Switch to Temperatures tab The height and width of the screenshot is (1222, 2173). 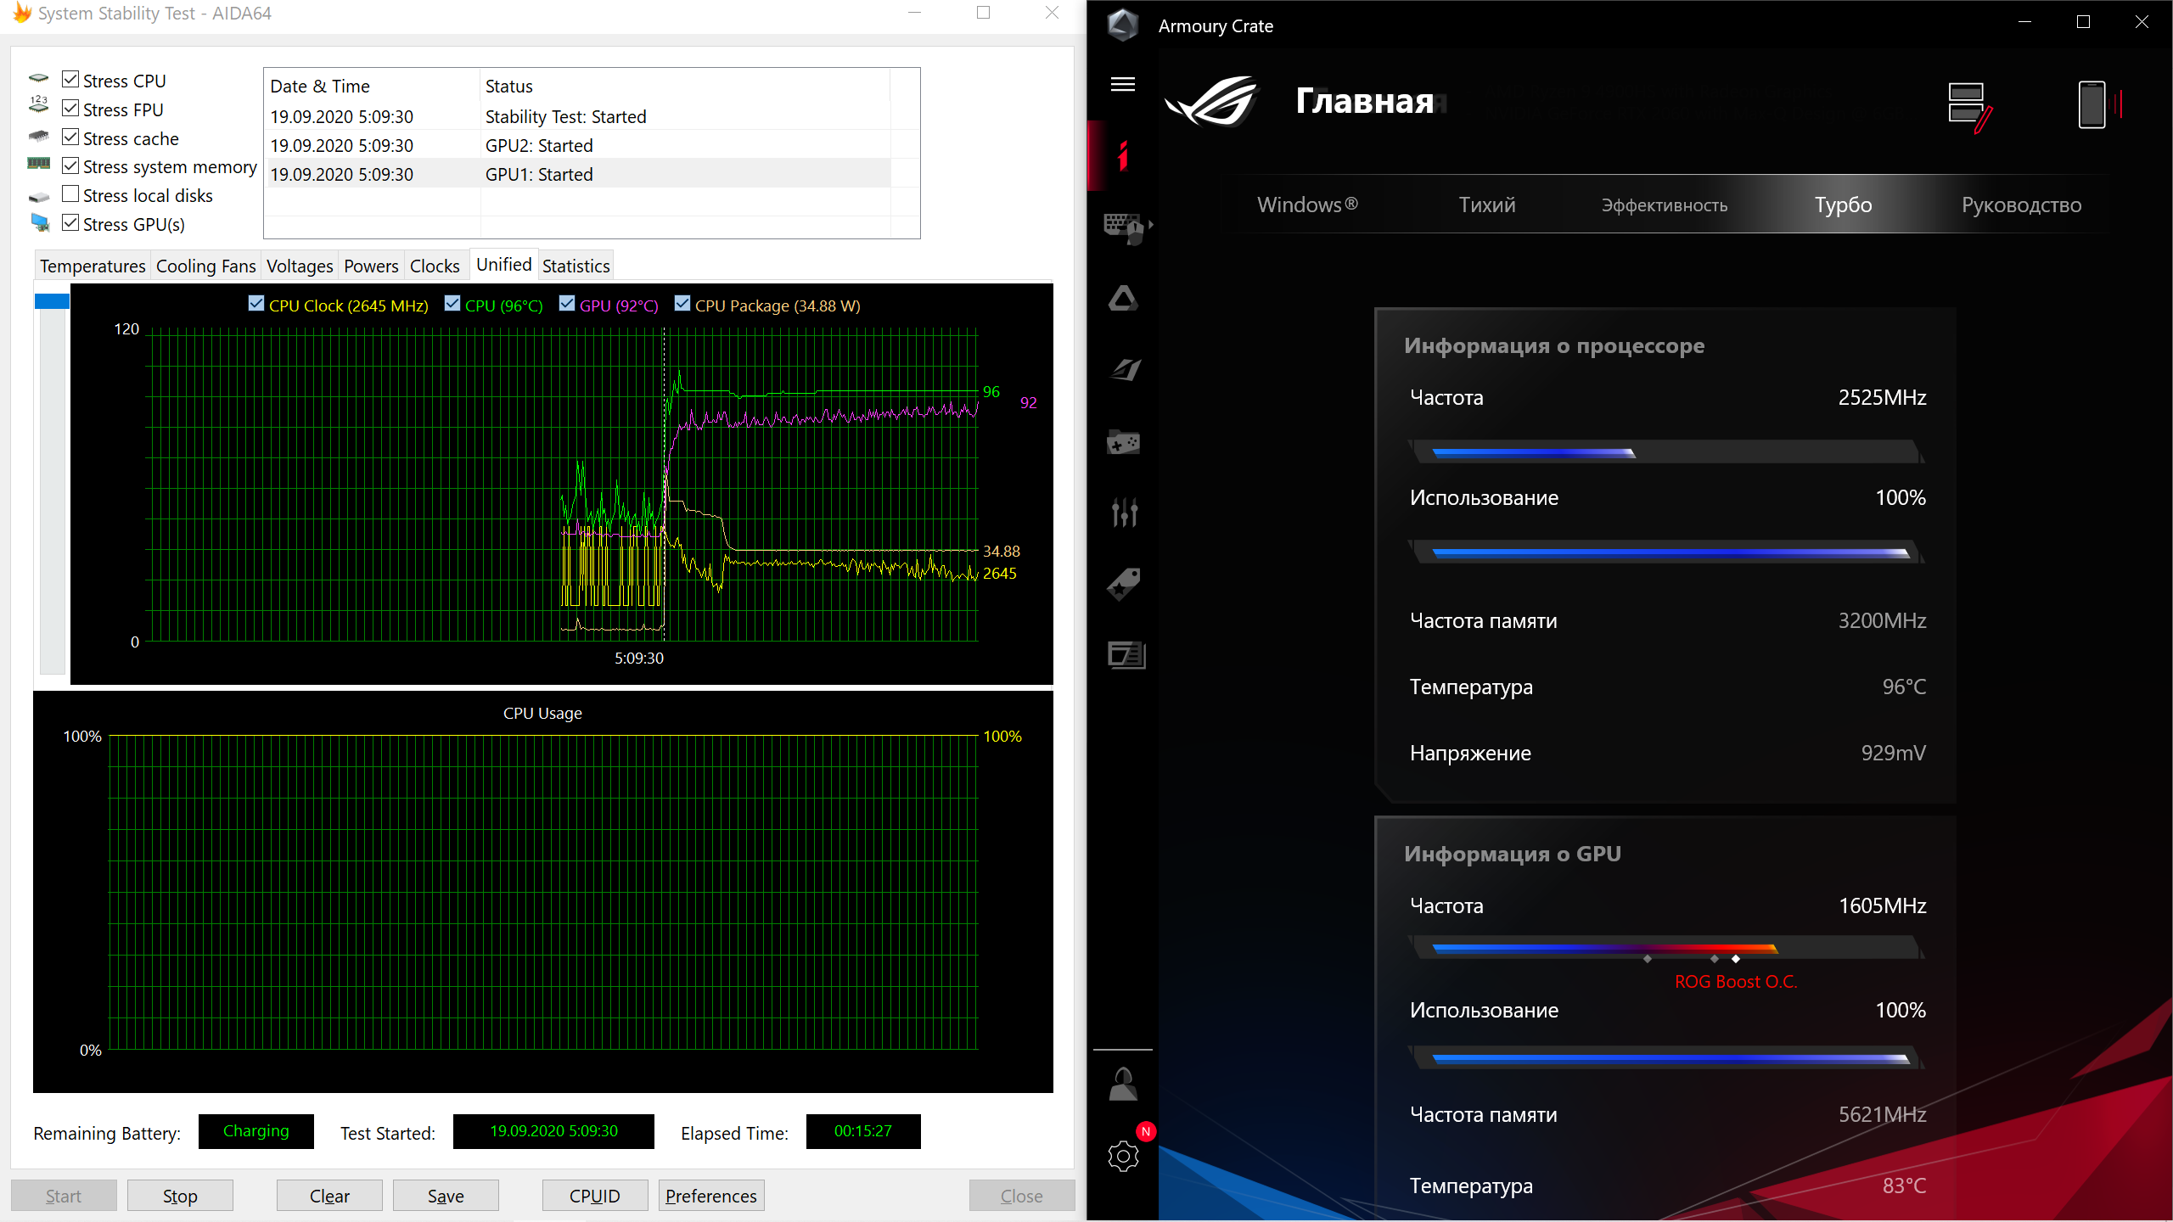[93, 266]
